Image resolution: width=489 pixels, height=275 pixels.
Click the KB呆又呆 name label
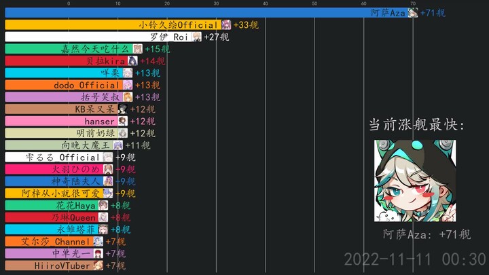95,109
